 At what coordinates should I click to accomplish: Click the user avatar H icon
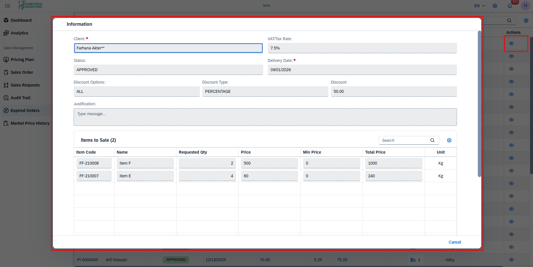pyautogui.click(x=525, y=6)
